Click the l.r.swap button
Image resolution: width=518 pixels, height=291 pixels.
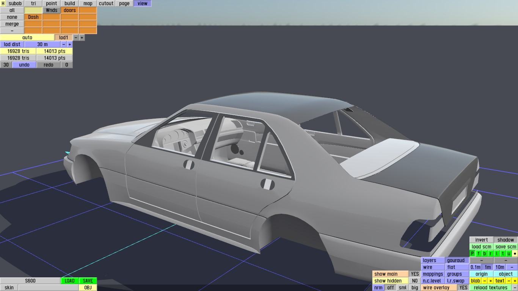point(457,281)
